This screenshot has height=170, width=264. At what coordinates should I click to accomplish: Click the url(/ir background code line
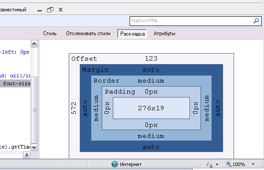[x=15, y=76]
